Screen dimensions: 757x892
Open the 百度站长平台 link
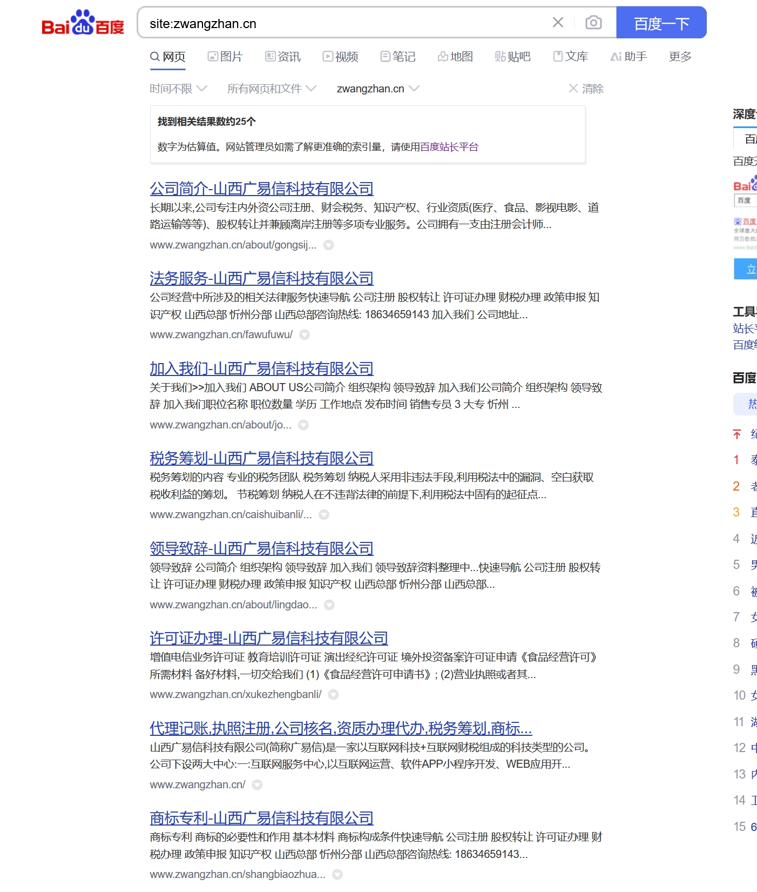click(449, 147)
